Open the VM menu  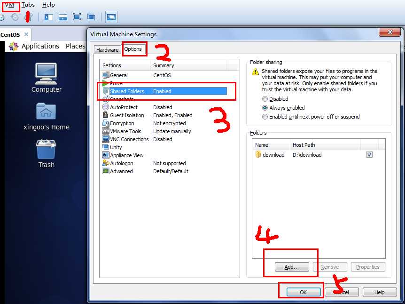click(x=9, y=5)
